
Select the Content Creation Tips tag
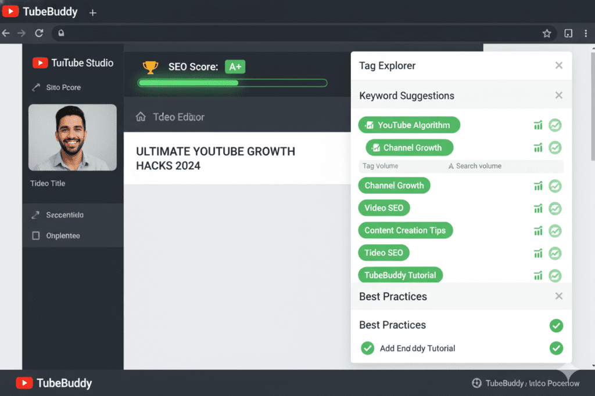coord(405,230)
